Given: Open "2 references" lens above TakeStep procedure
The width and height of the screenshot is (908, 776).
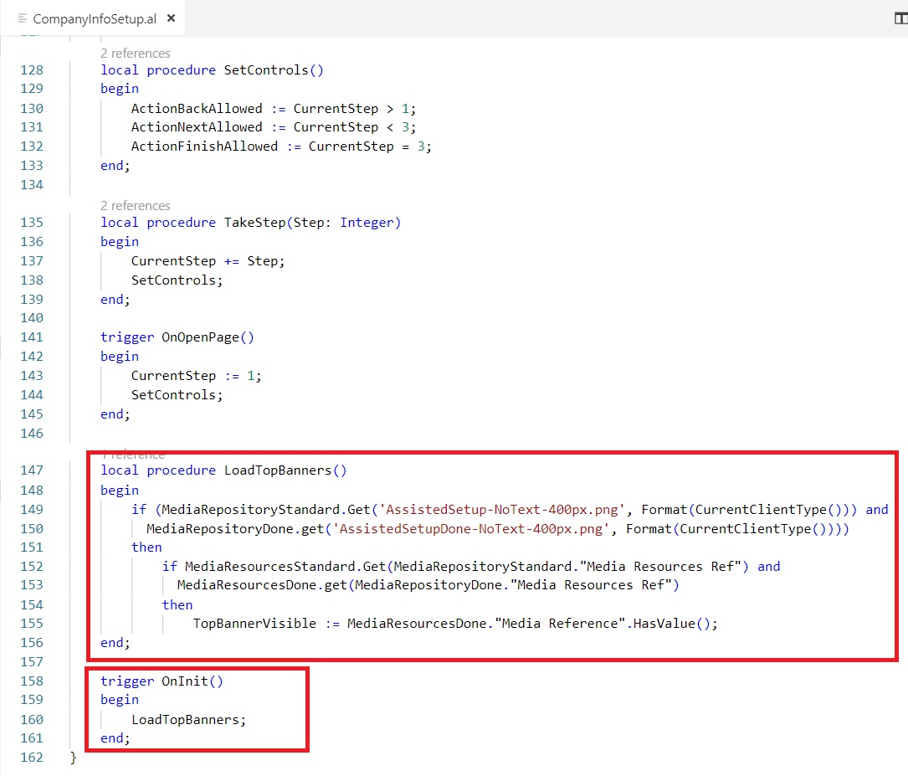Looking at the screenshot, I should pos(135,205).
